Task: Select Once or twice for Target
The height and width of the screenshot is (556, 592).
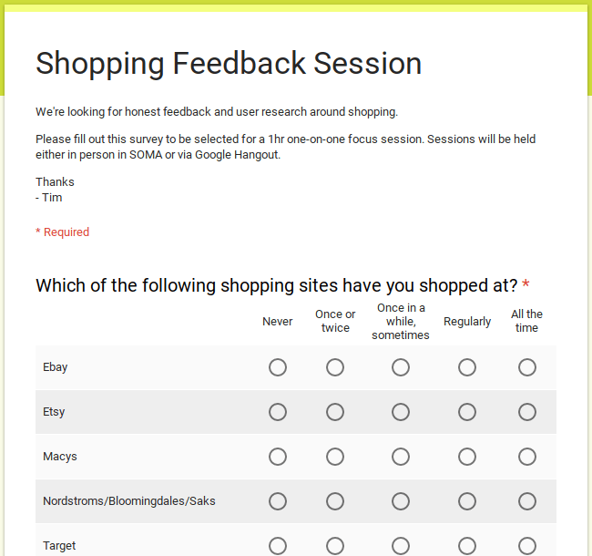Action: click(335, 546)
